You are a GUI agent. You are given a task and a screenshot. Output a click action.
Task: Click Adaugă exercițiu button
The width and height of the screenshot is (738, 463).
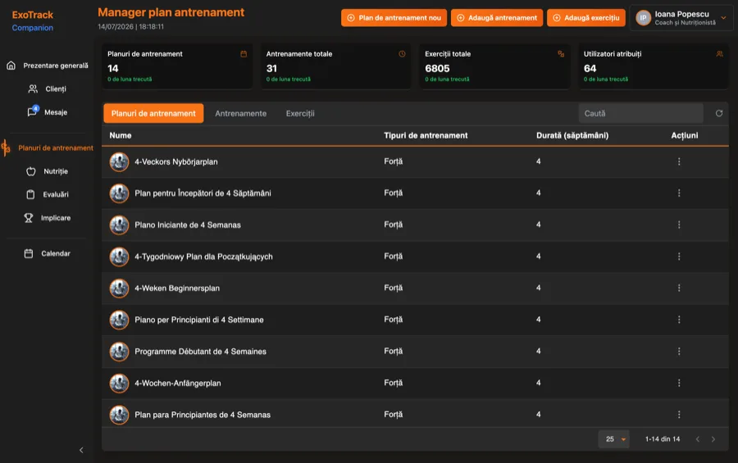(x=586, y=18)
